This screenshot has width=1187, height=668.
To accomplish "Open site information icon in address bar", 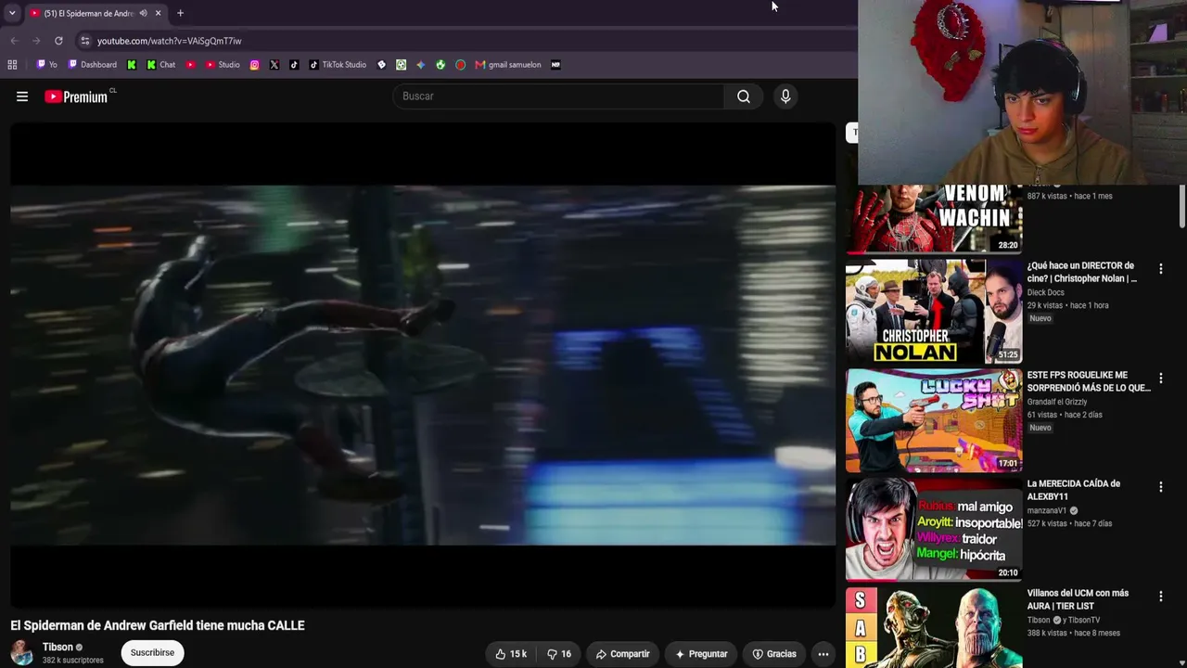I will [84, 41].
